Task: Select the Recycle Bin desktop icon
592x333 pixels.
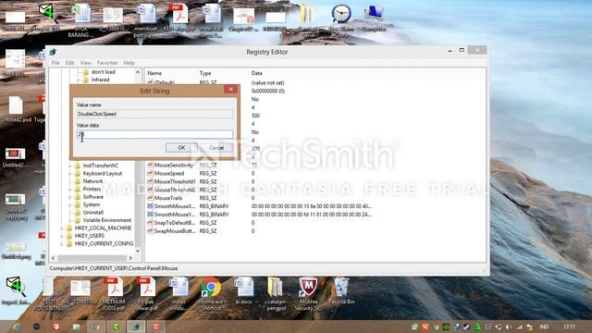Action: [x=341, y=290]
